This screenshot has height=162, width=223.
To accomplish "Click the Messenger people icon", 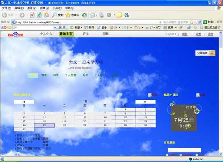I will [x=127, y=15].
